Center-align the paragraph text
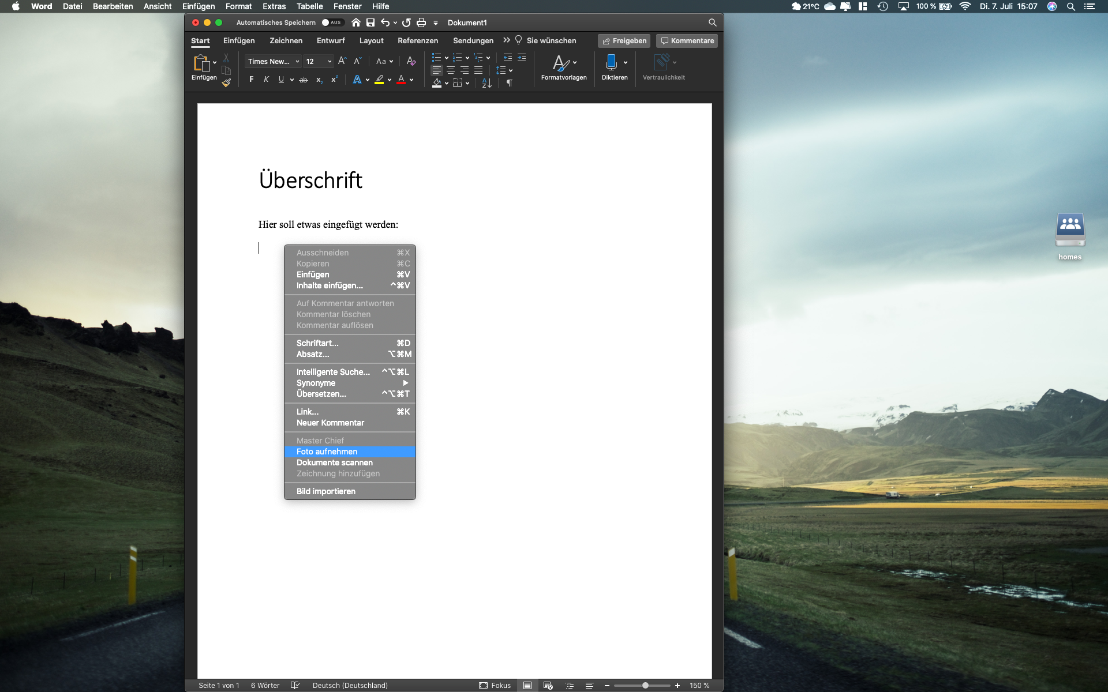Screen dimensions: 1108x692 point(451,70)
